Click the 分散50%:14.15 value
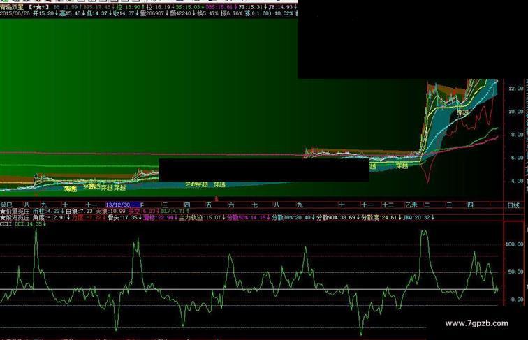528x340 pixels. [x=248, y=217]
